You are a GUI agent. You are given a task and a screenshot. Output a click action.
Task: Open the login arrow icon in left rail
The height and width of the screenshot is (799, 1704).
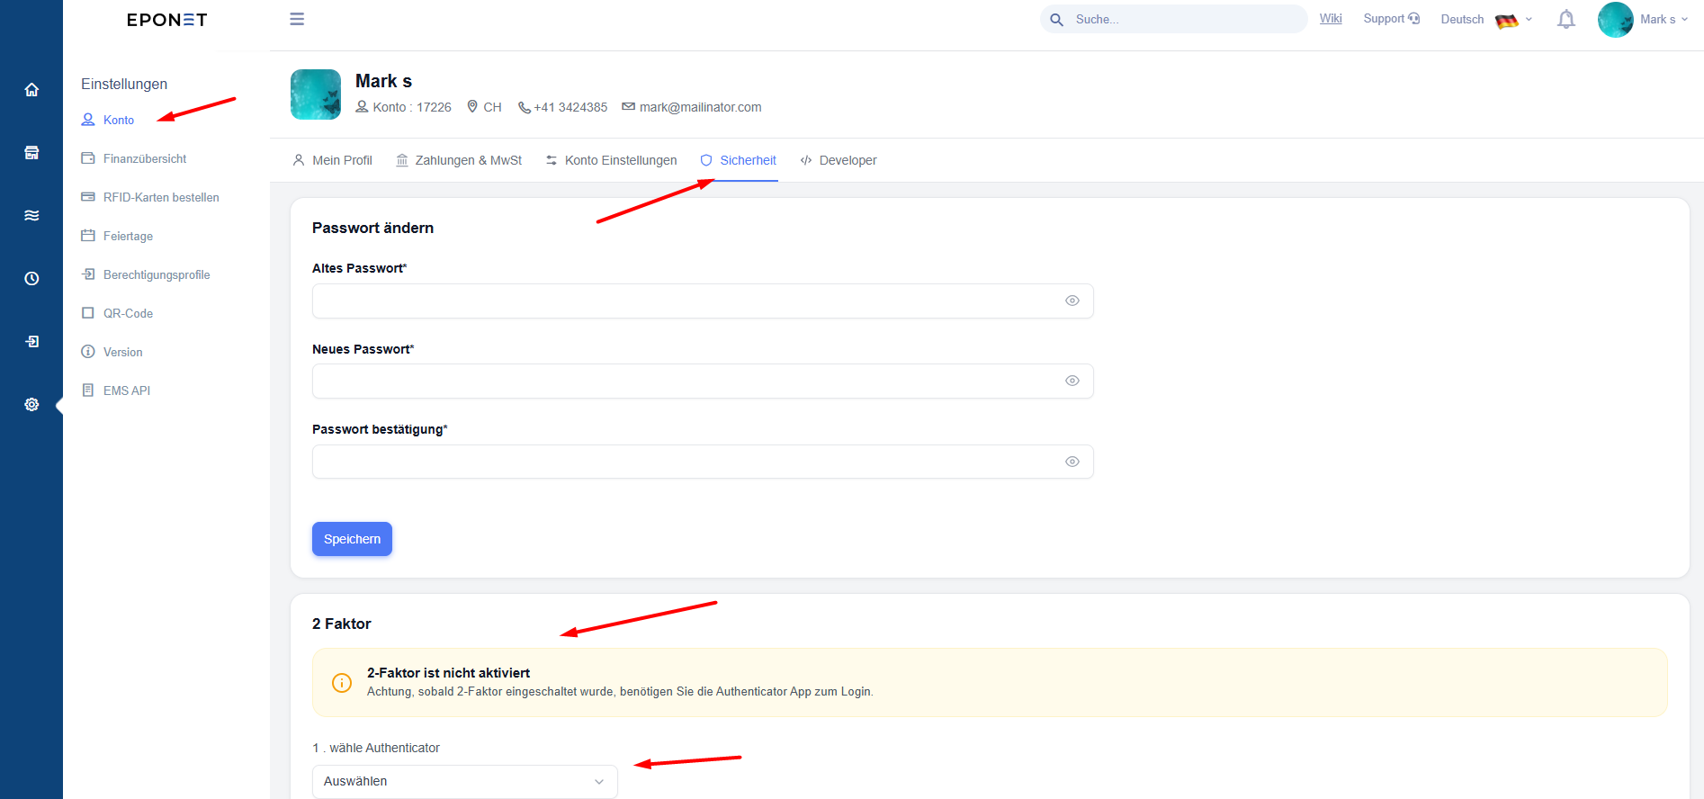[x=31, y=341]
